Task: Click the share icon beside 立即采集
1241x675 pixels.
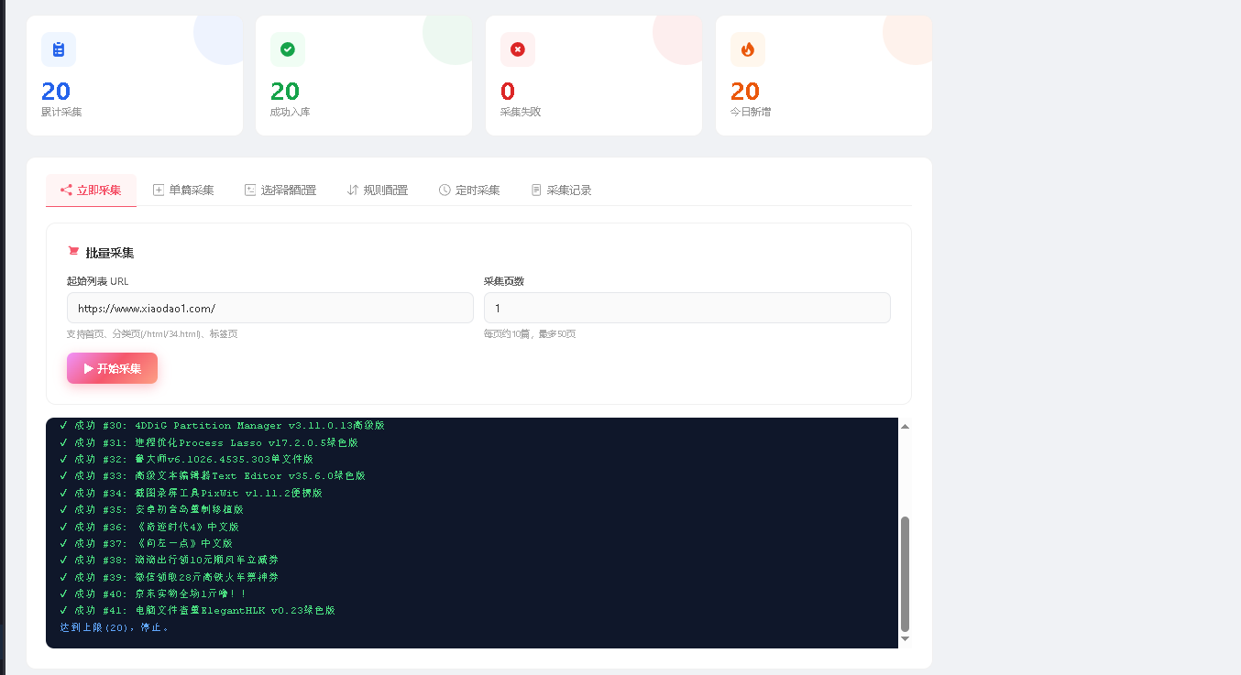Action: pyautogui.click(x=65, y=190)
